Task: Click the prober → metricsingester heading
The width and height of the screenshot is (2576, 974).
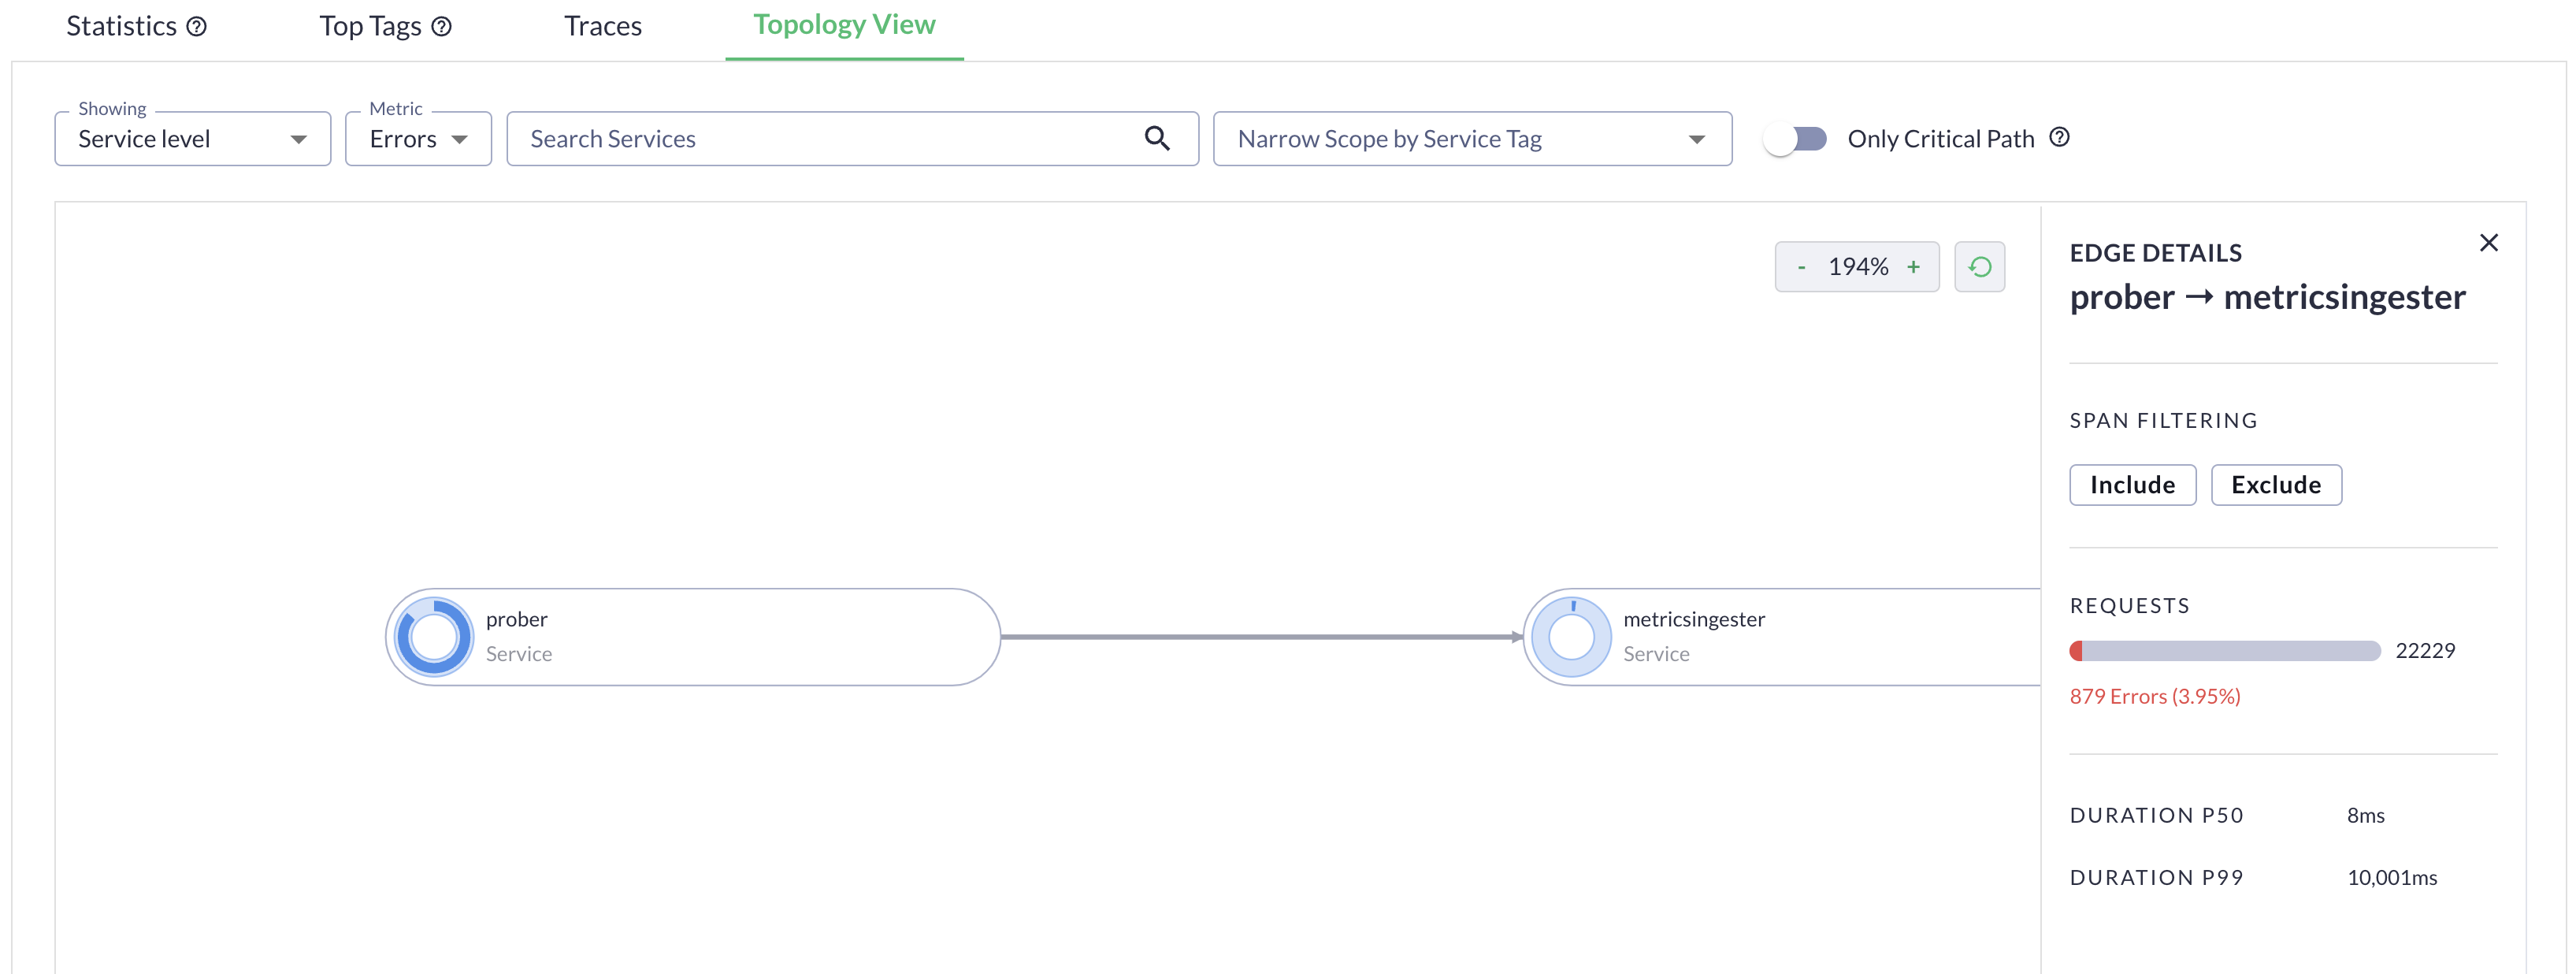Action: click(2267, 298)
